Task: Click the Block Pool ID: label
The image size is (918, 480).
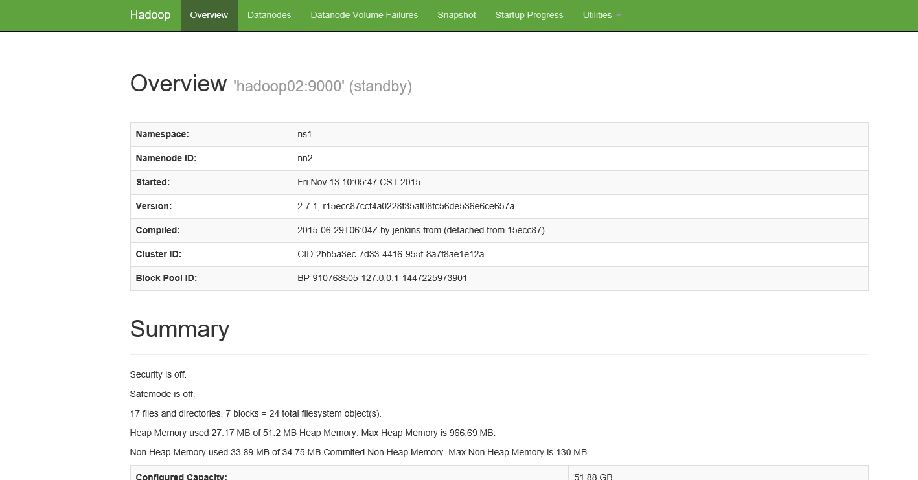Action: pos(166,279)
